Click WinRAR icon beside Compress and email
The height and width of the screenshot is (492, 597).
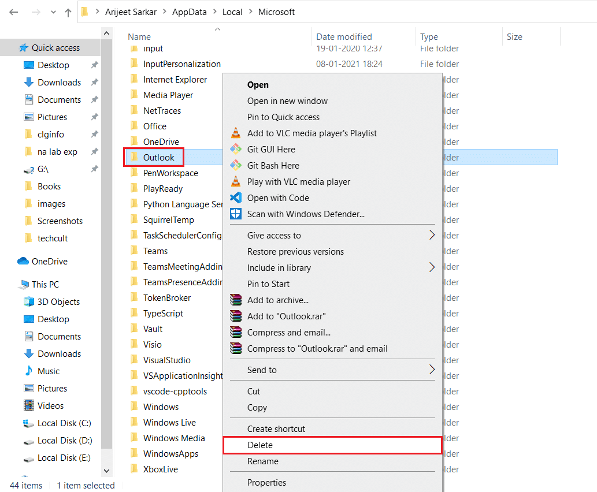(236, 332)
